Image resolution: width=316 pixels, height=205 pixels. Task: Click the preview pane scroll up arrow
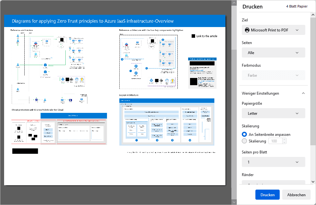pos(234,3)
